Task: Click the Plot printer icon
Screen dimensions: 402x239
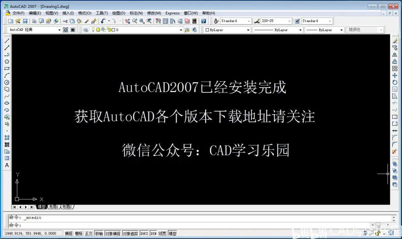Action: [34, 21]
